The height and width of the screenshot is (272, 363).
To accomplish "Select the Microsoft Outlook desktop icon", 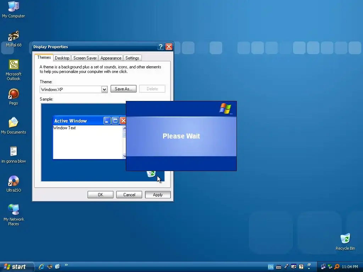I will coord(13,70).
